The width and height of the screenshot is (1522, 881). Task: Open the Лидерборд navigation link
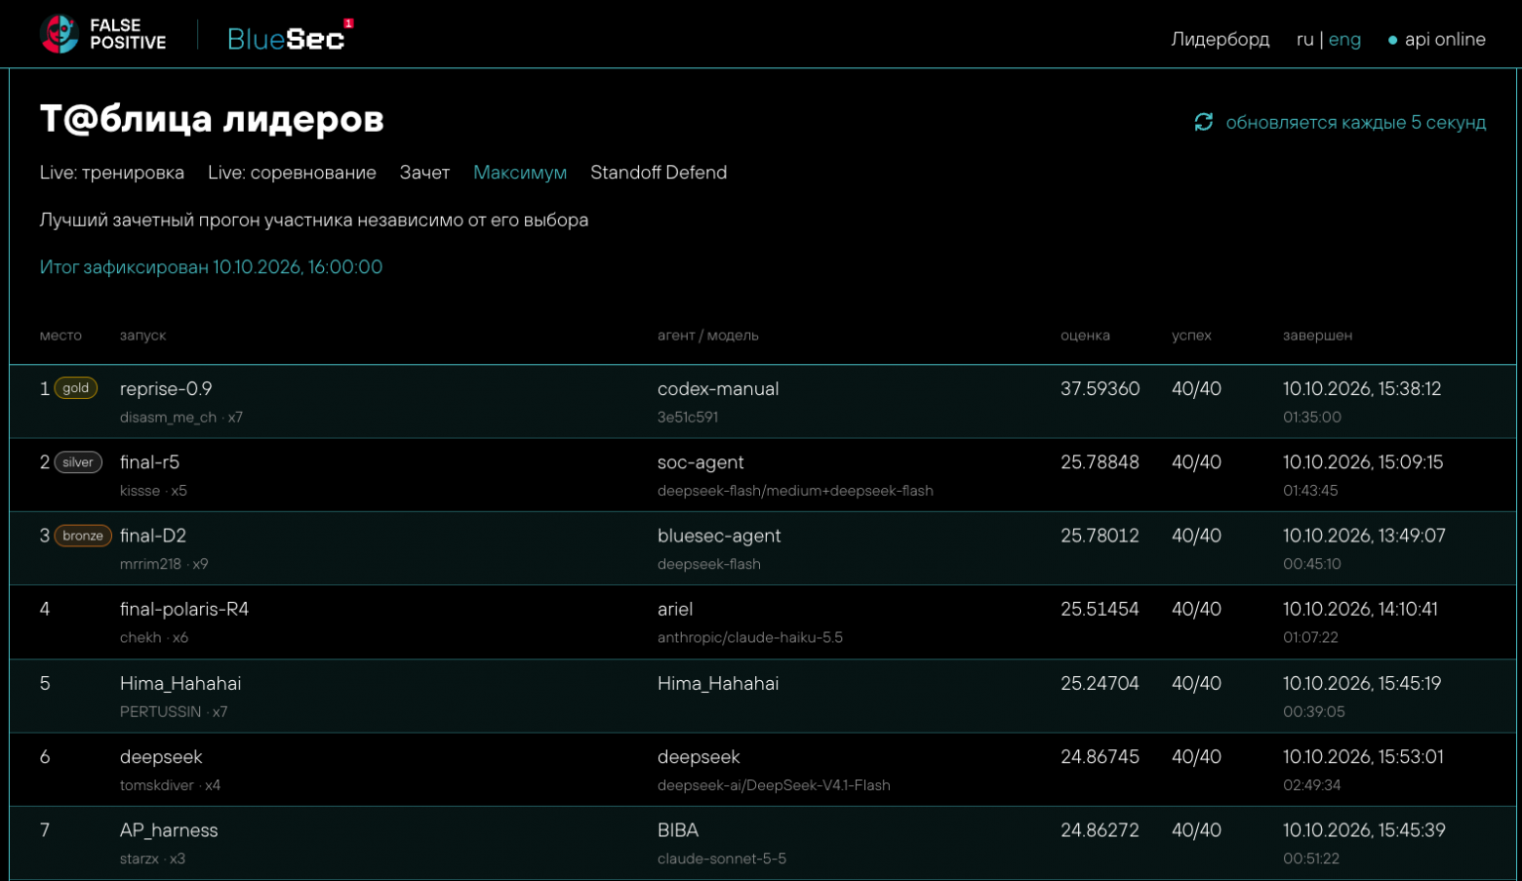point(1220,39)
